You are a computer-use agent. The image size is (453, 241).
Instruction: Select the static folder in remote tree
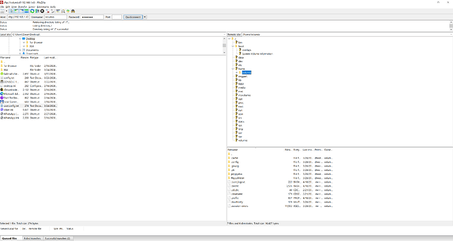click(241, 122)
